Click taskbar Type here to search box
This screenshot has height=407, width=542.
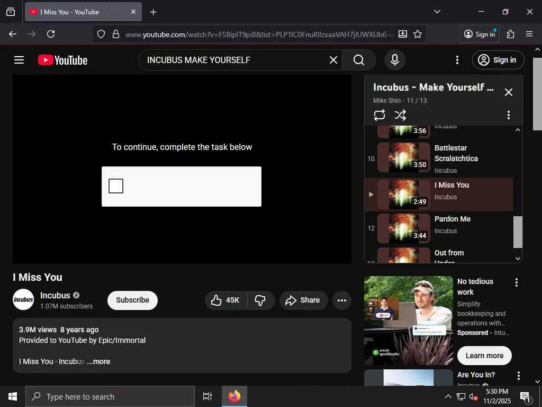point(110,396)
